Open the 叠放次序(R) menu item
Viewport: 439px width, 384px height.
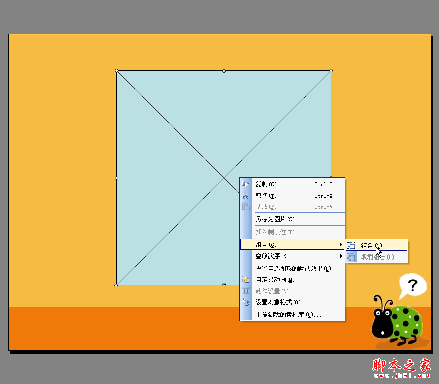[x=292, y=255]
